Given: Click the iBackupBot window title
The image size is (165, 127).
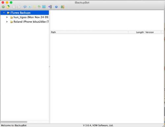Looking at the screenshot, I should 82,3.
